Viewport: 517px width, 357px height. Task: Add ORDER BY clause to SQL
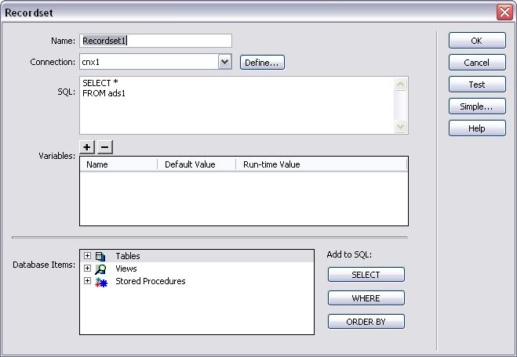coord(366,322)
